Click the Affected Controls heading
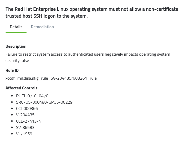 click(21, 88)
